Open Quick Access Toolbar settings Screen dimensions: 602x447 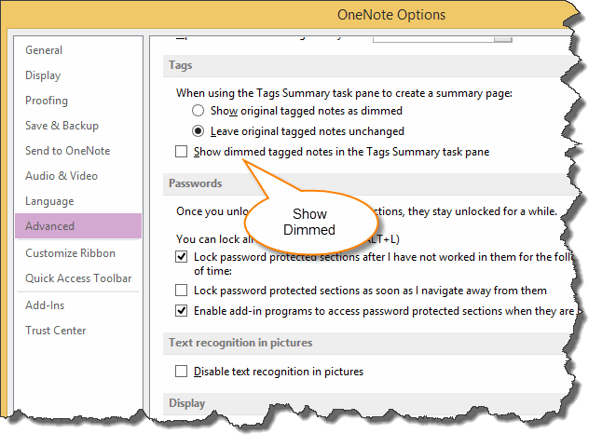click(78, 278)
